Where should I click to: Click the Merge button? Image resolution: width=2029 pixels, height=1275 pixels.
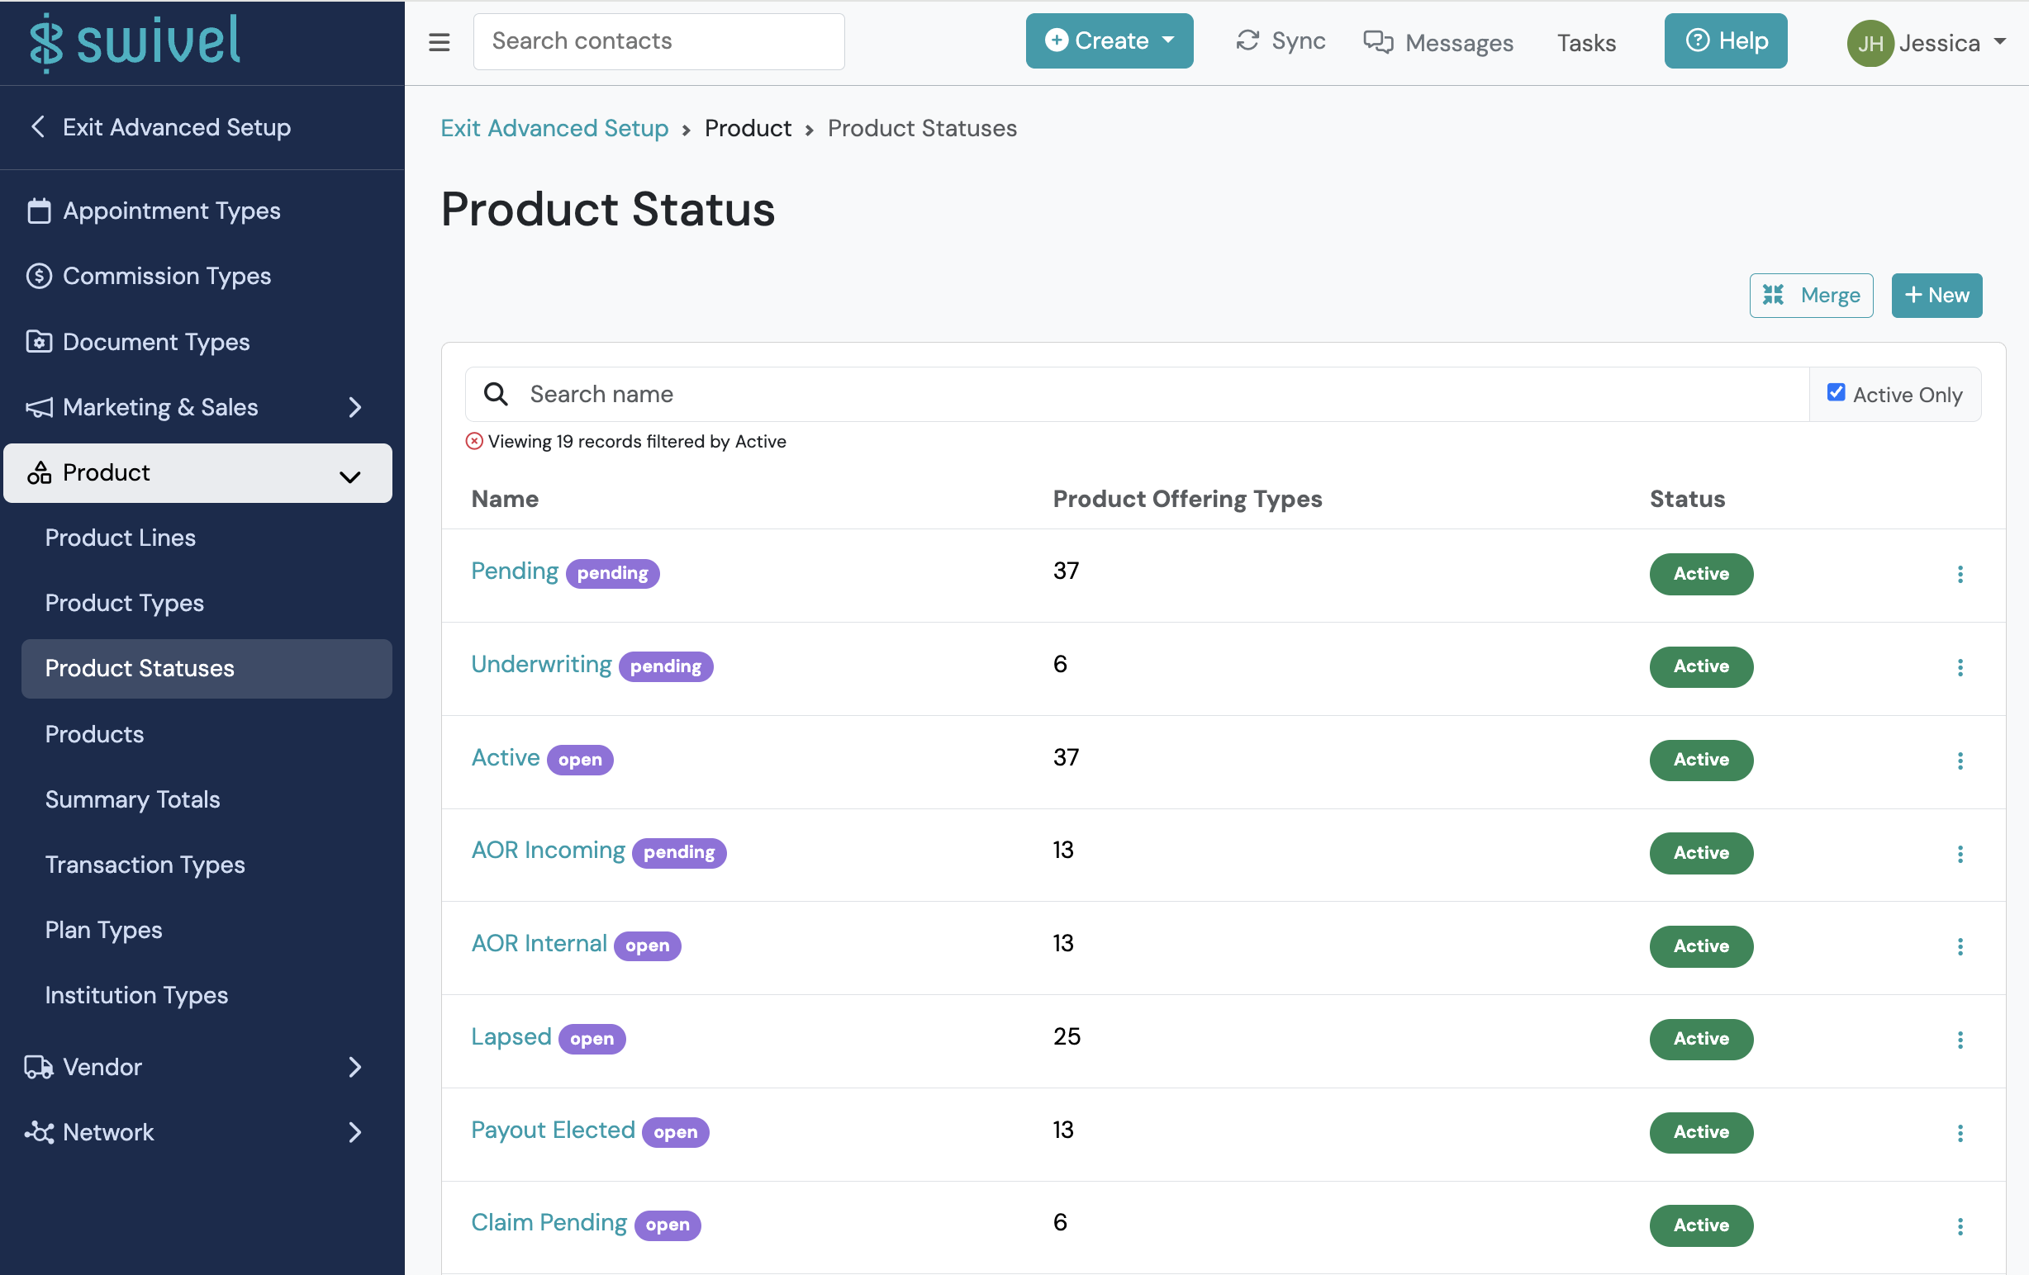point(1811,296)
